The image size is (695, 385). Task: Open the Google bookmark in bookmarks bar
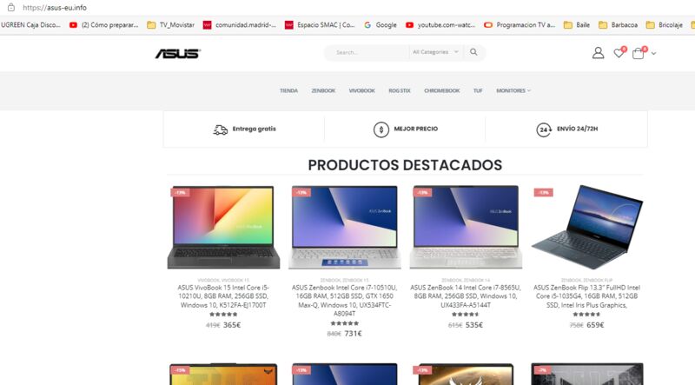pos(381,25)
